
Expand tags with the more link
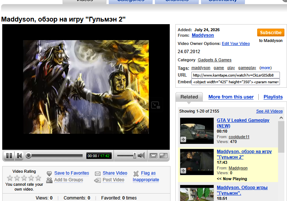pos(265,68)
